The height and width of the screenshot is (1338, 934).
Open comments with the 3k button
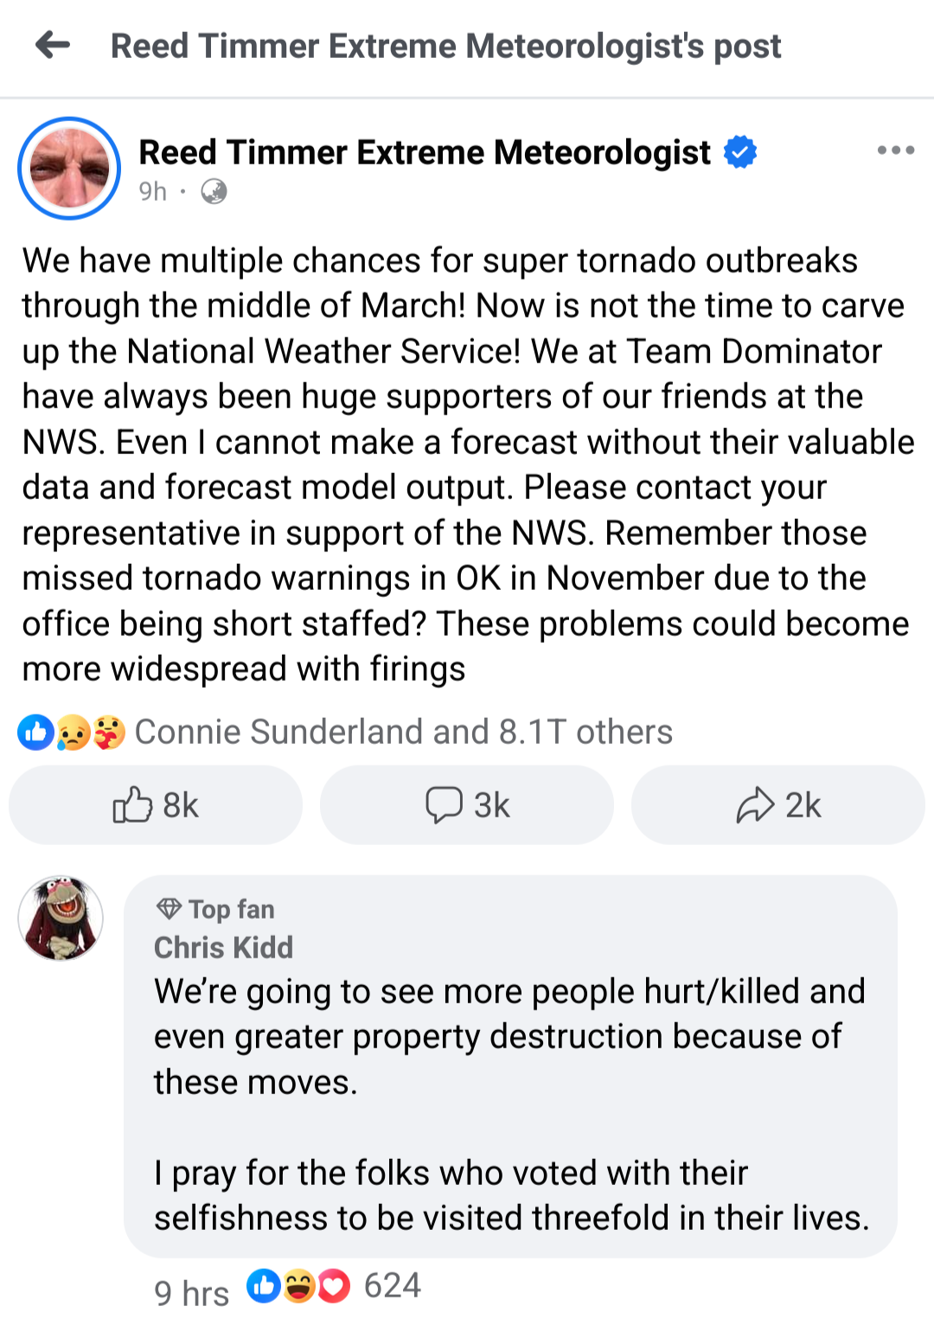tap(467, 805)
